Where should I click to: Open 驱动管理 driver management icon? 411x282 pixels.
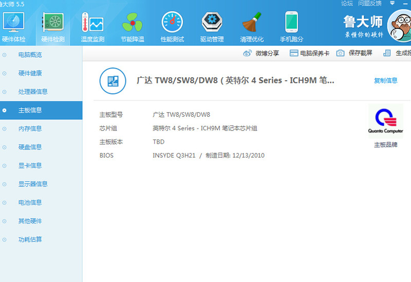pos(212,22)
